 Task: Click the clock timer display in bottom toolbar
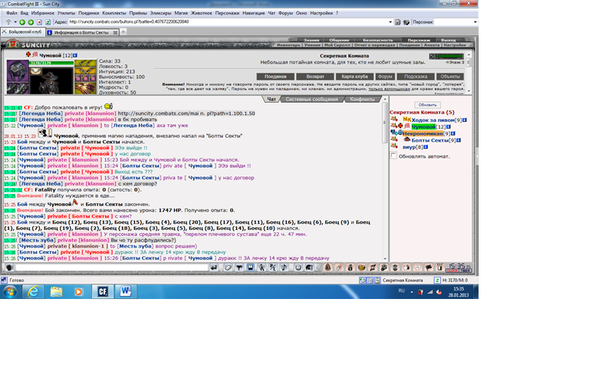[x=459, y=268]
